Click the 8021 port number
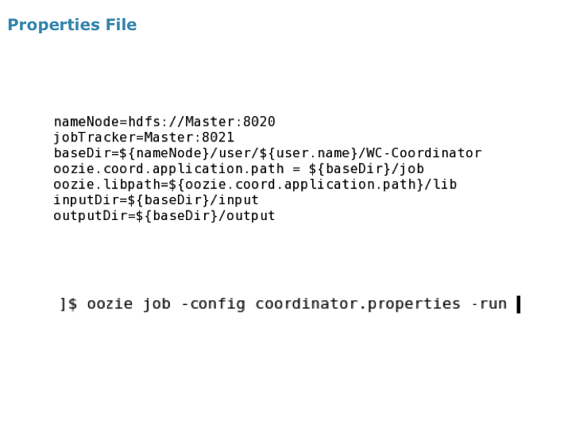Screen dimensions: 572x429 218,137
